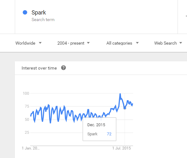Viewport: 187px width, 158px height.
Task: Click the Dec. 2015 tooltip box
Action: [x=99, y=129]
